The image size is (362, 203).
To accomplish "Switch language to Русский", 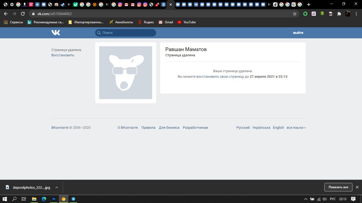I will 243,128.
